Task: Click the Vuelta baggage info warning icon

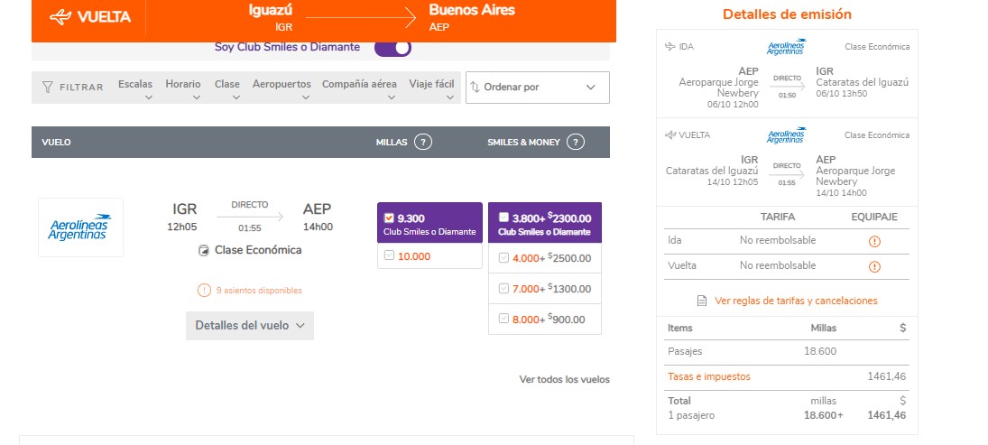Action: [873, 266]
